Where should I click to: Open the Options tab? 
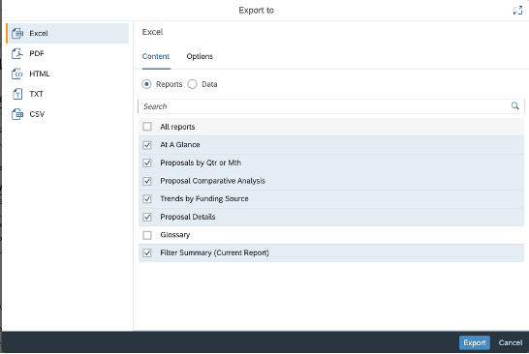200,57
